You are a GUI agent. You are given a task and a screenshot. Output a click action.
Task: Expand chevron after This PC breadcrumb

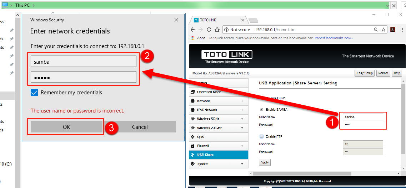[34, 5]
